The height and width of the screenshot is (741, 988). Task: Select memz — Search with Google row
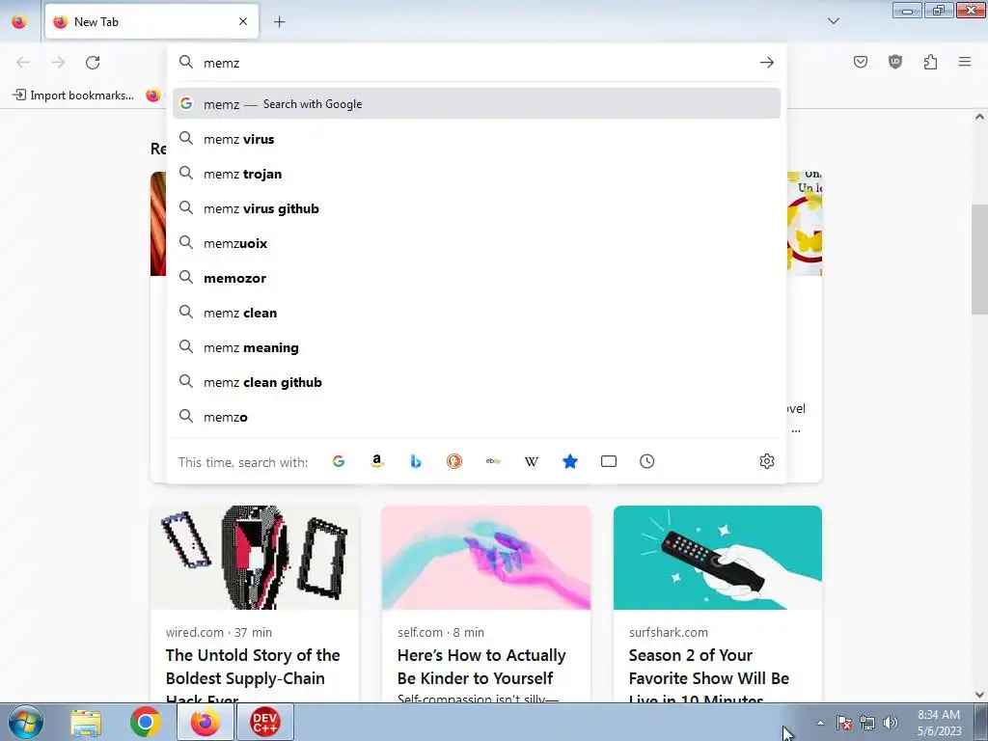click(477, 104)
